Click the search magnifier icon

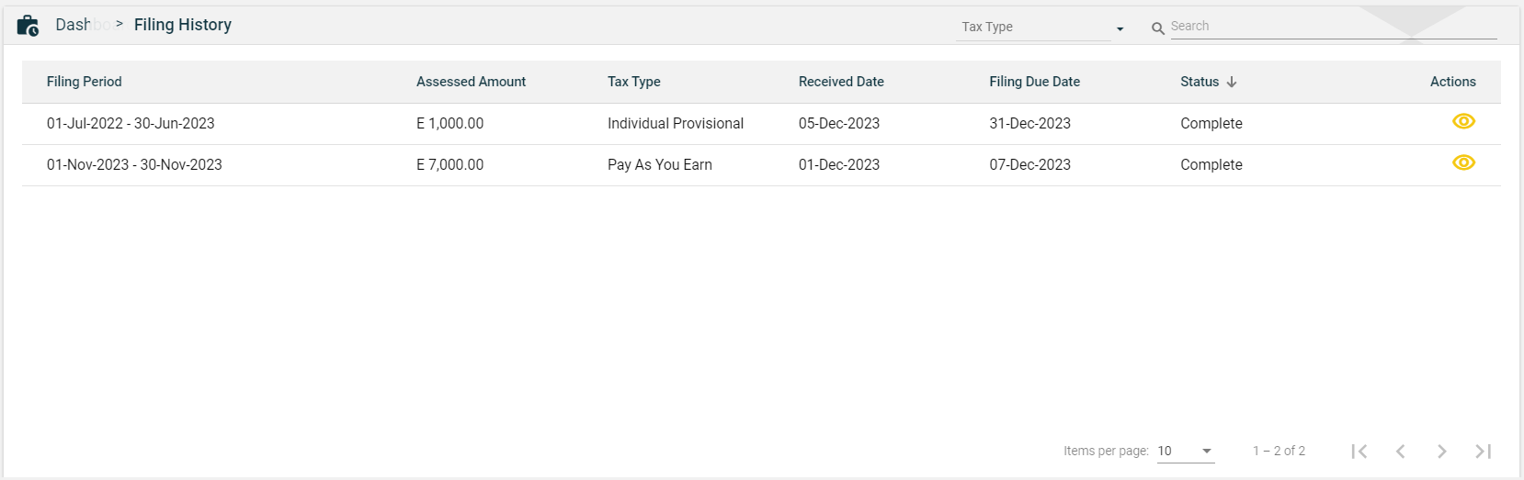pos(1157,28)
